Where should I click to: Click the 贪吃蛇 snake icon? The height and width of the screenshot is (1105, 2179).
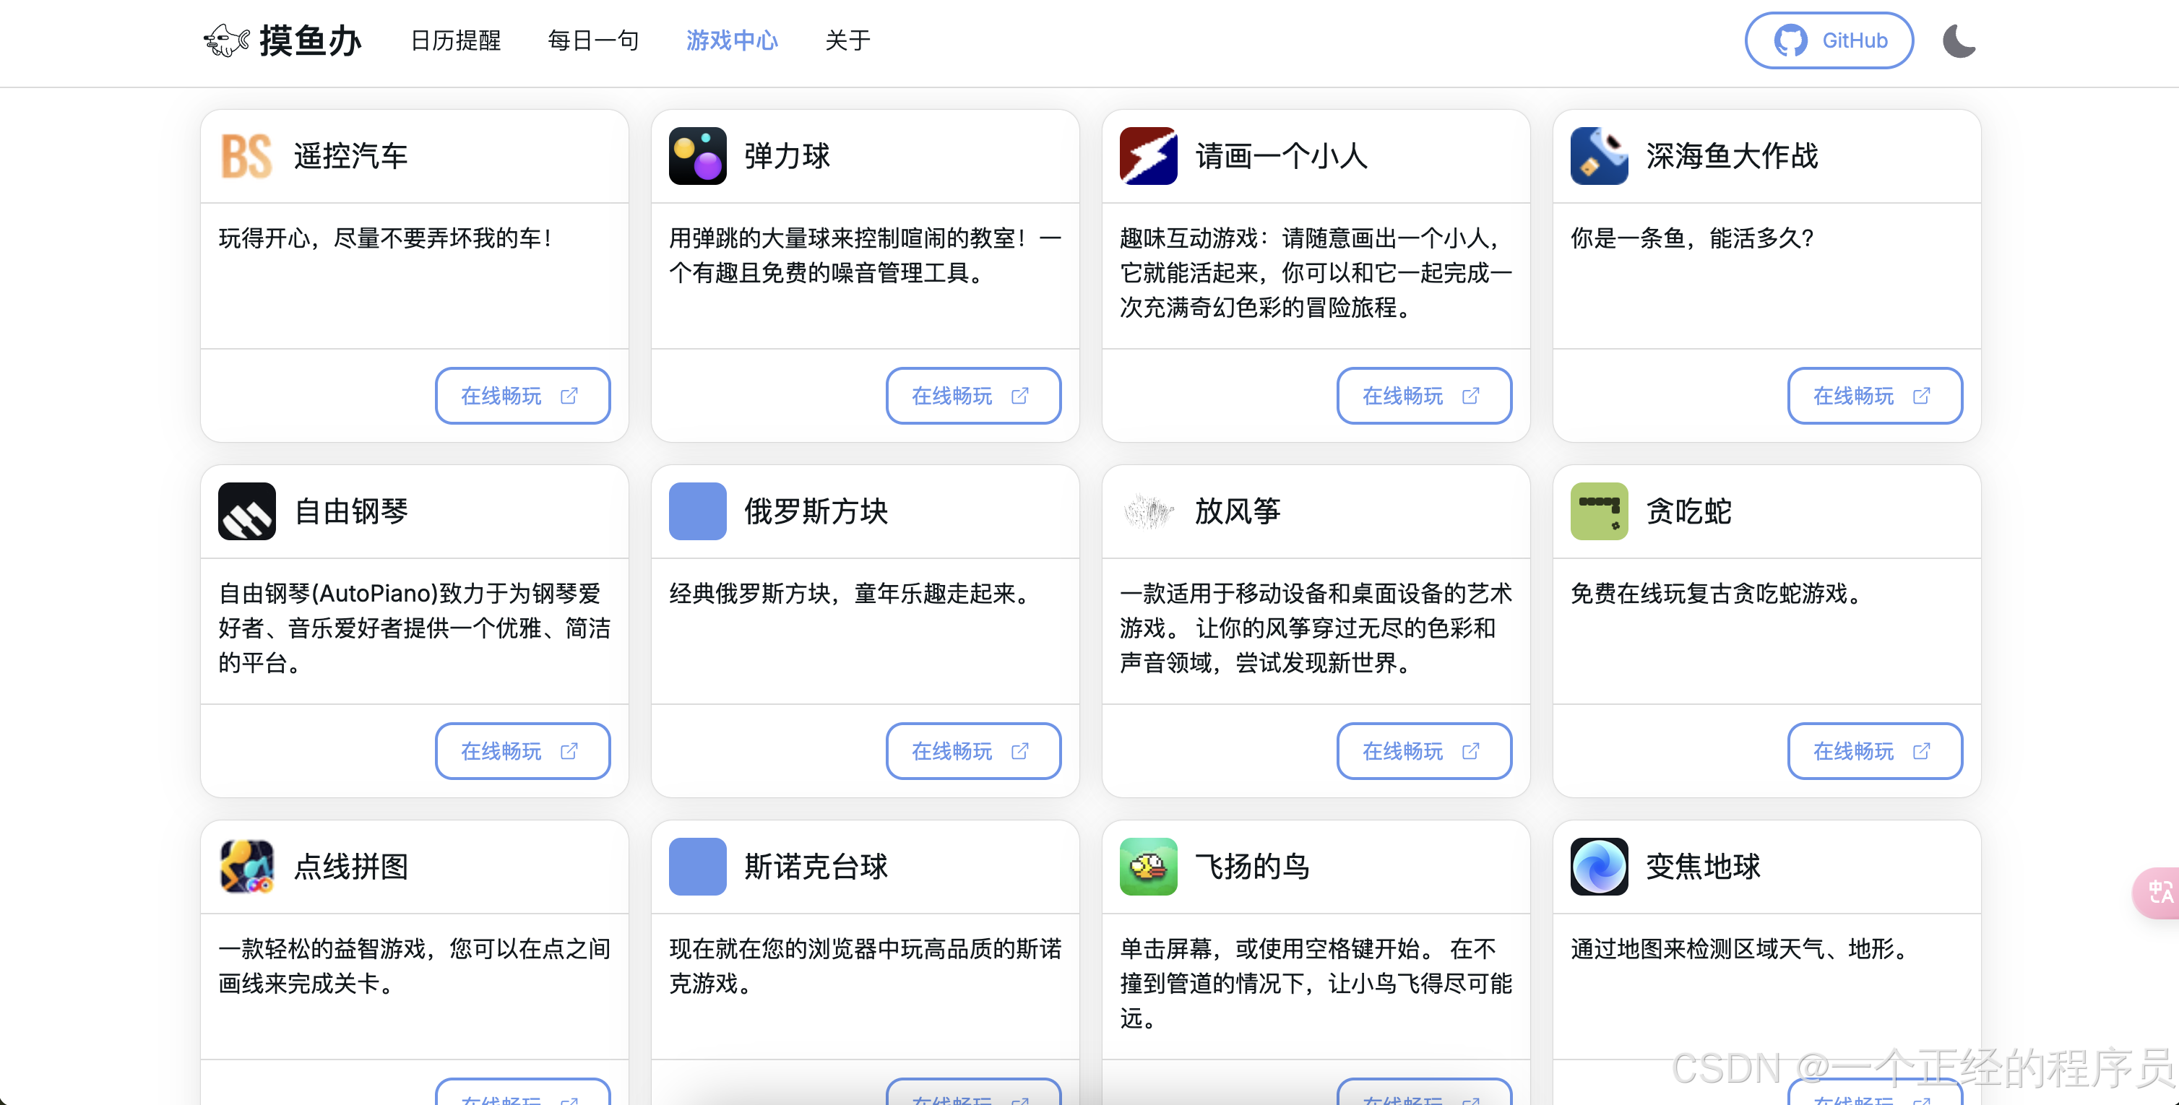(1599, 511)
